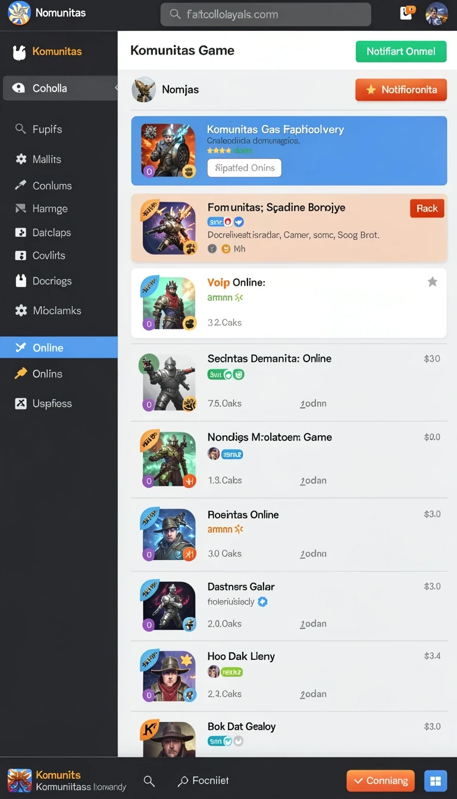Open Nondigs M:olatoem Game title
The width and height of the screenshot is (457, 799).
270,437
